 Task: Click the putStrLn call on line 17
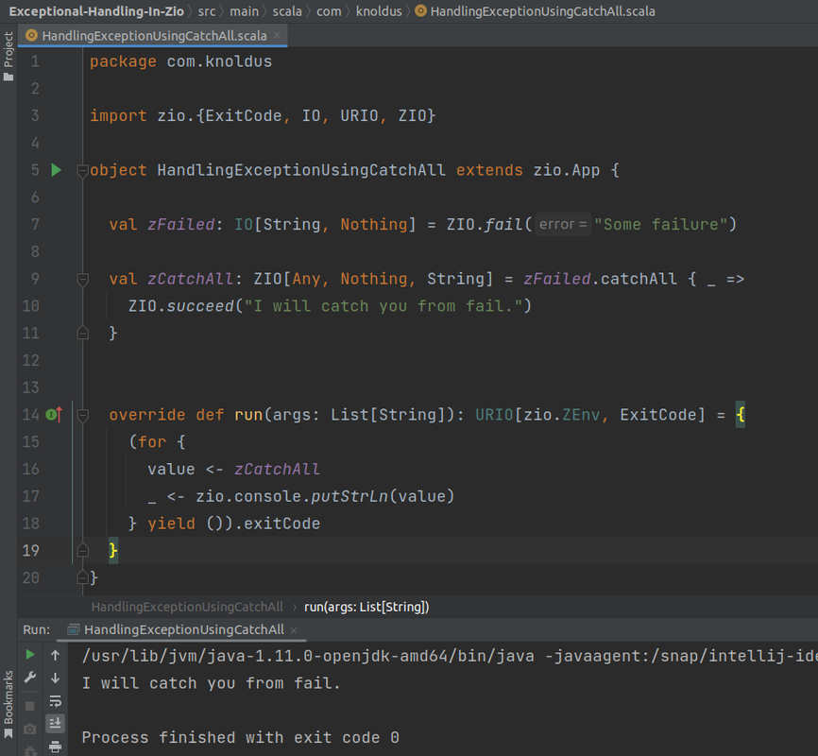click(x=349, y=496)
